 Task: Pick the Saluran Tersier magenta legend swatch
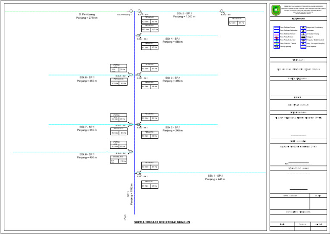276,34
